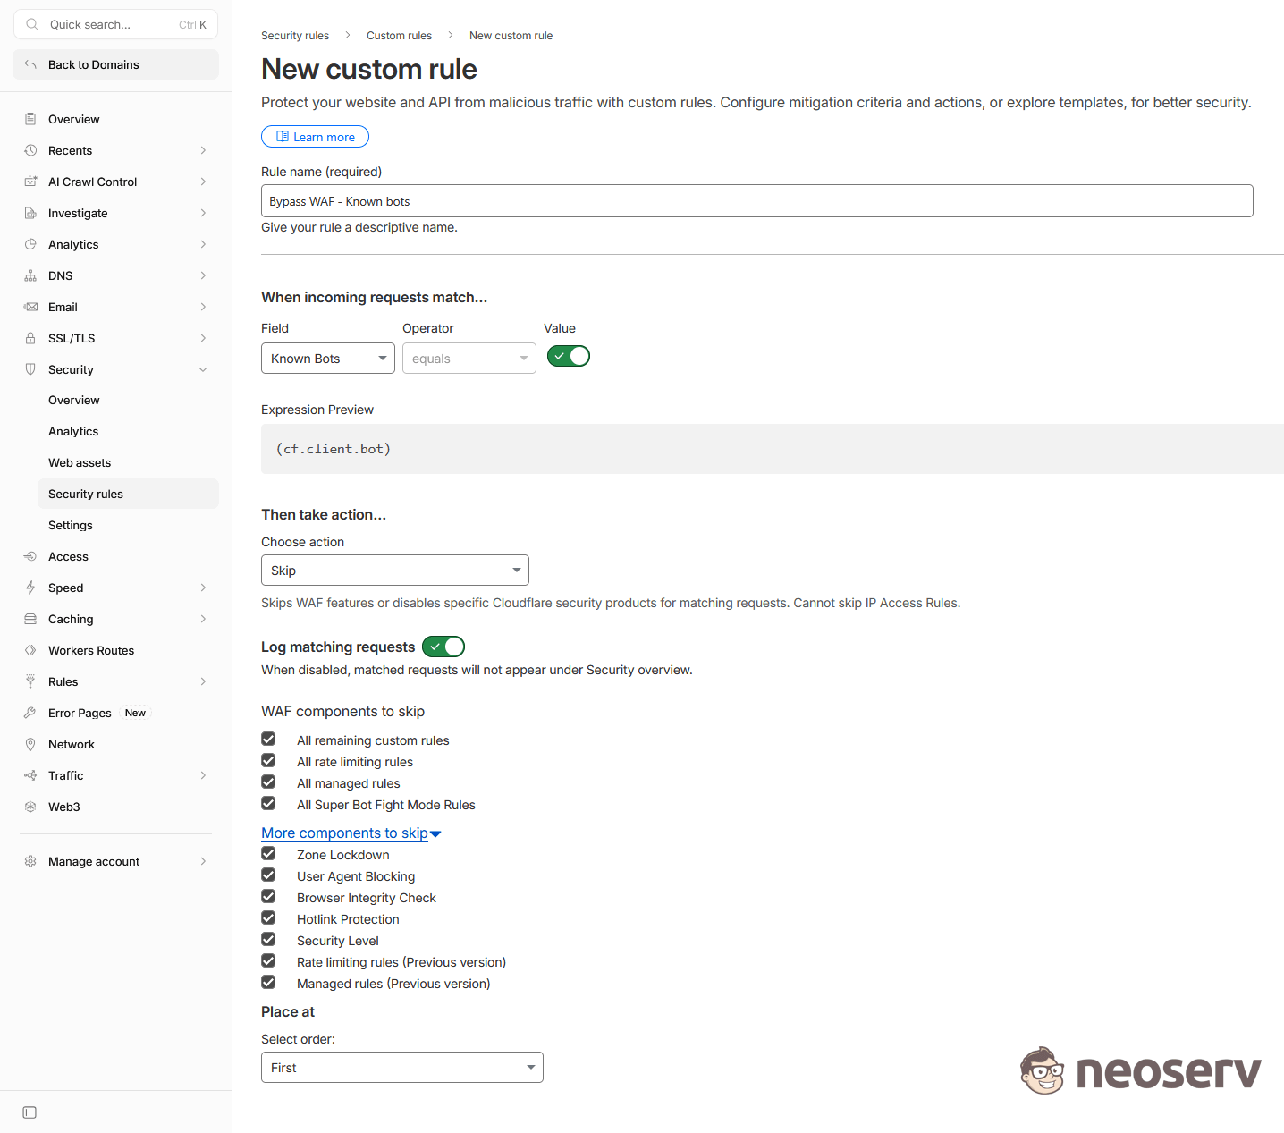Collapse sidebar using the bottom panel icon
Image resolution: width=1284 pixels, height=1133 pixels.
(x=30, y=1112)
